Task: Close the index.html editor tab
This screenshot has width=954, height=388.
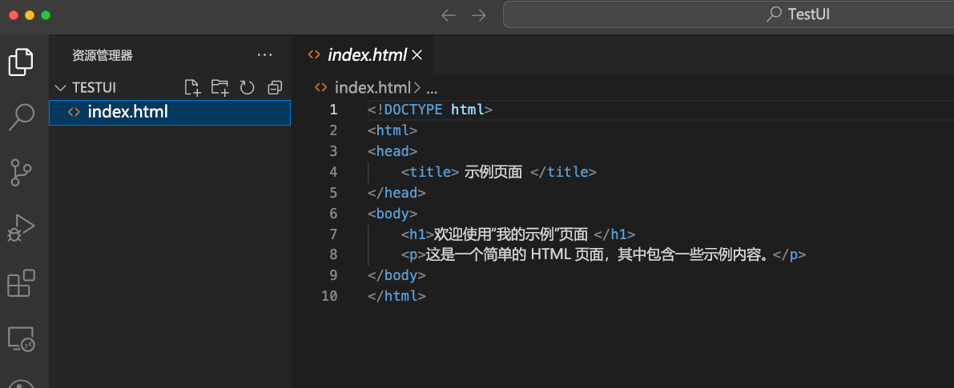Action: [417, 55]
